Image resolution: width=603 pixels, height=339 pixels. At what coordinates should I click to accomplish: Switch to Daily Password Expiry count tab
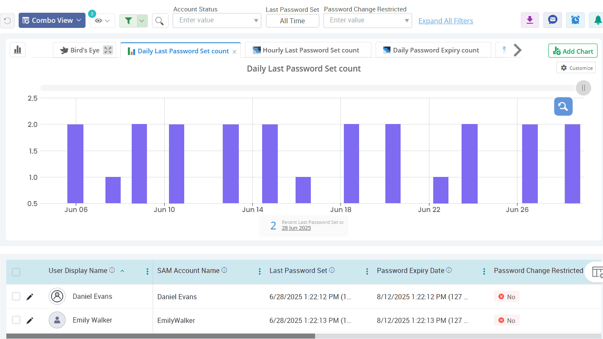coord(433,50)
